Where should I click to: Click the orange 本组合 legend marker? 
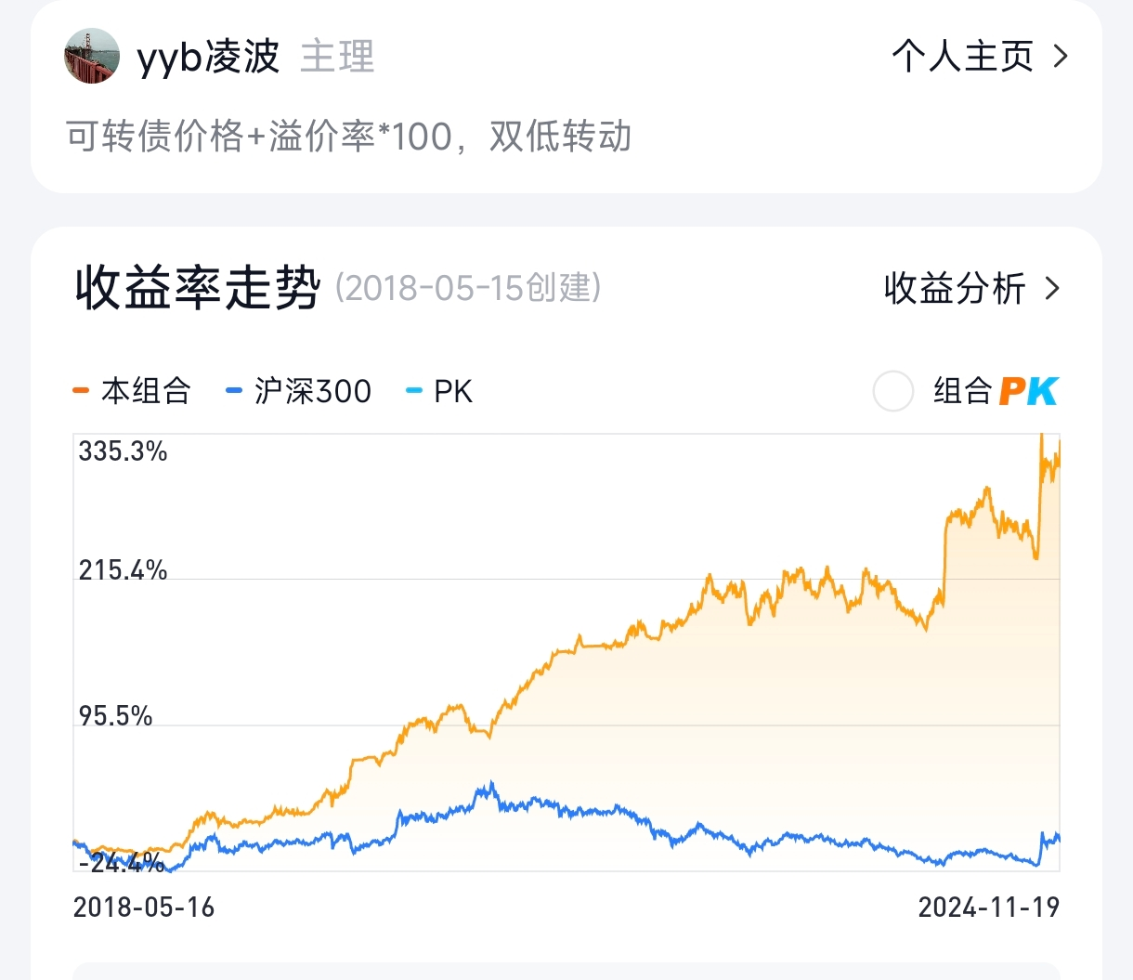click(x=81, y=391)
